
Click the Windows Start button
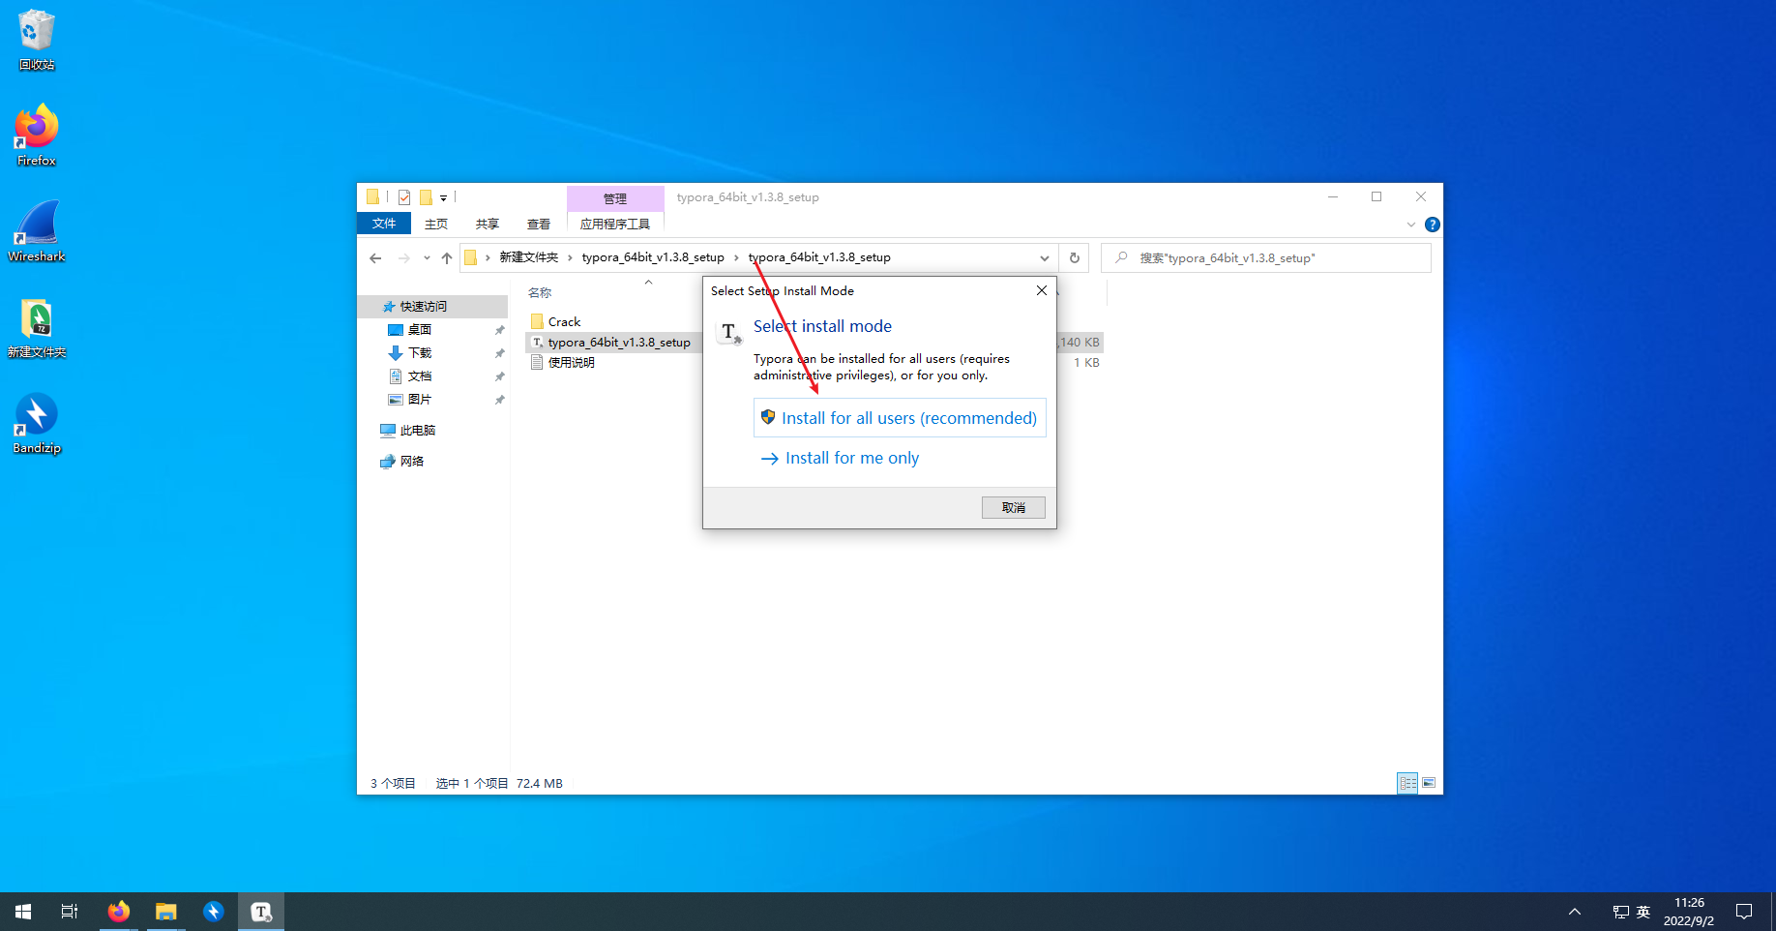click(23, 912)
